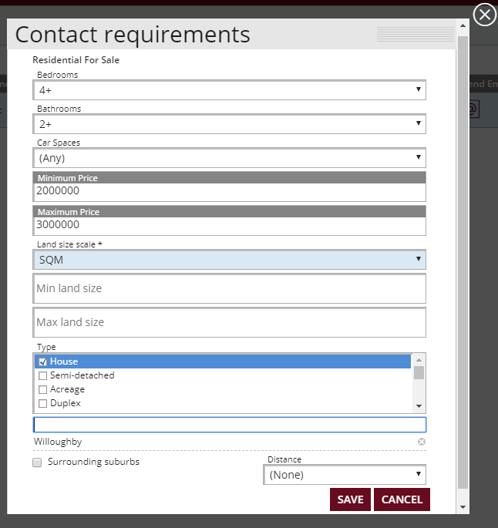Click the email icon behind the dialog
The height and width of the screenshot is (528, 498).
[473, 109]
